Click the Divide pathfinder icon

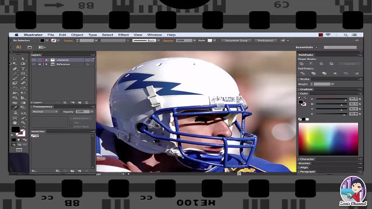point(302,74)
